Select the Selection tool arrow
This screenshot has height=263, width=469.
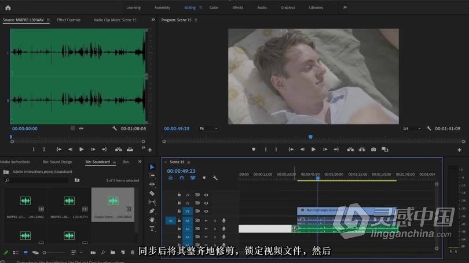click(x=152, y=167)
